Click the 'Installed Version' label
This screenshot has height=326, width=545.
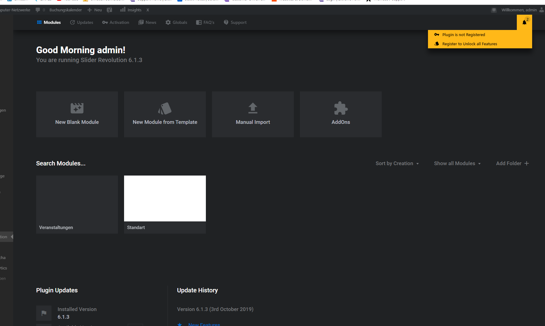coord(77,309)
